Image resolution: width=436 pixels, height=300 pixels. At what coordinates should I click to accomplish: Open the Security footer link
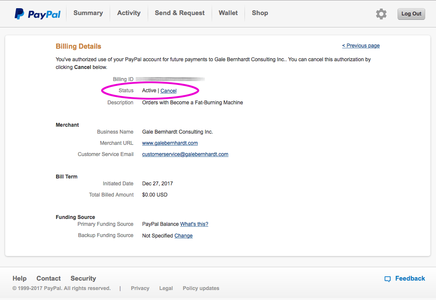[83, 278]
